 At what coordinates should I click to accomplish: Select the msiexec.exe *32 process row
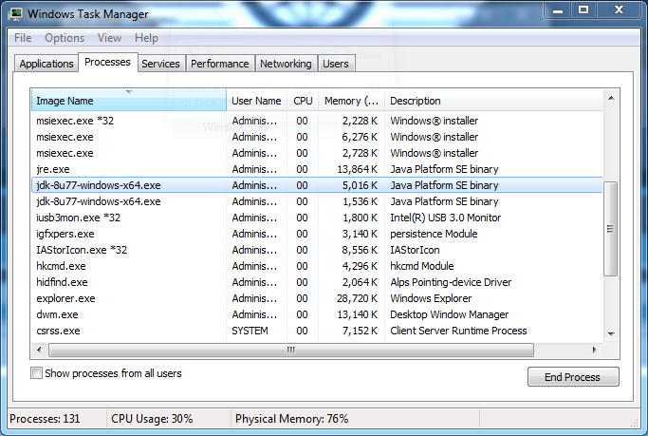point(317,121)
